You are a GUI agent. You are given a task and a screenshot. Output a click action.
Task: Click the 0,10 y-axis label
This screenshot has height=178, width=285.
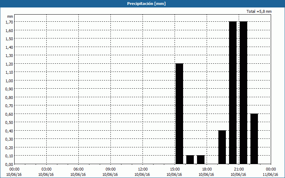9,156
